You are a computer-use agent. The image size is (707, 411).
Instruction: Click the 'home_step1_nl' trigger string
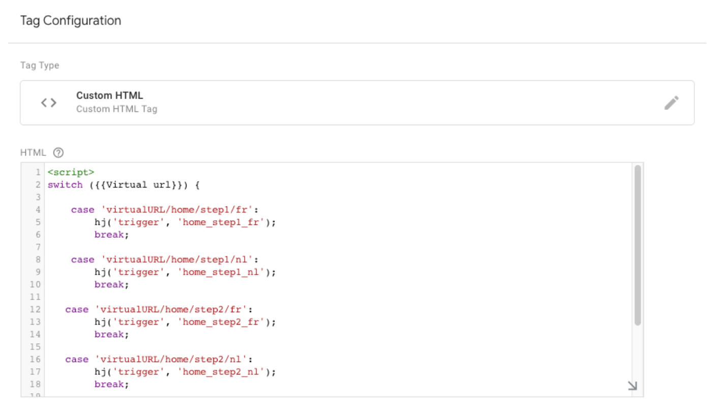tap(222, 272)
